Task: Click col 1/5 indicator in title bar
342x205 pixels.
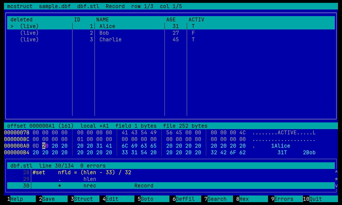Action: pos(171,6)
